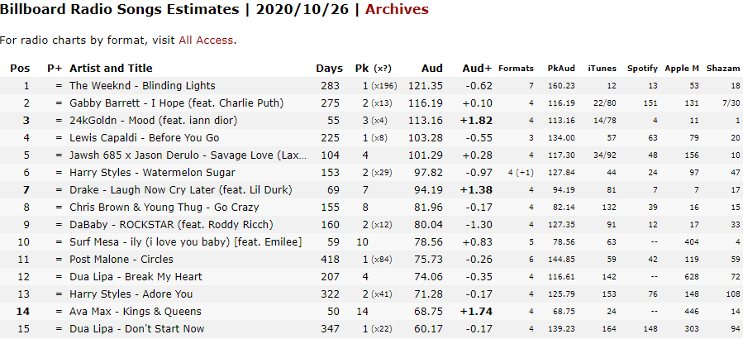This screenshot has height=339, width=743.
Task: Select 24kGoldn - Mood song title
Action: 153,121
